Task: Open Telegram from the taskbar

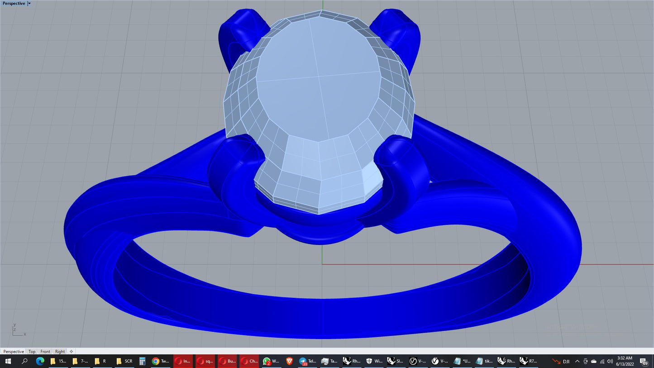Action: coord(308,361)
